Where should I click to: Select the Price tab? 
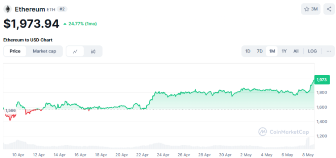(15, 51)
